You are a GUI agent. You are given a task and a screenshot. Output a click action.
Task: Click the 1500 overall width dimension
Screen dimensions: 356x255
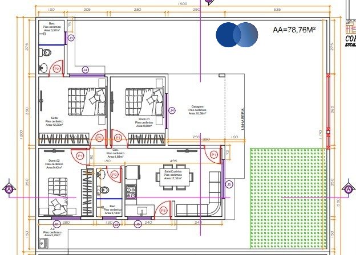tap(183, 3)
